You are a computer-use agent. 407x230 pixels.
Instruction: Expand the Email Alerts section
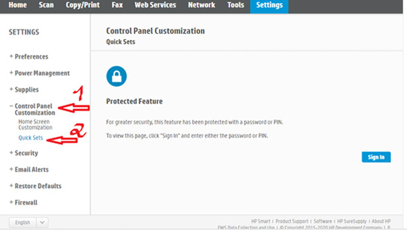click(x=29, y=169)
